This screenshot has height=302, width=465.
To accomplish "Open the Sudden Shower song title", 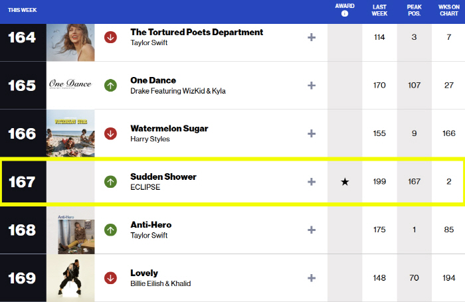I will click(x=163, y=177).
